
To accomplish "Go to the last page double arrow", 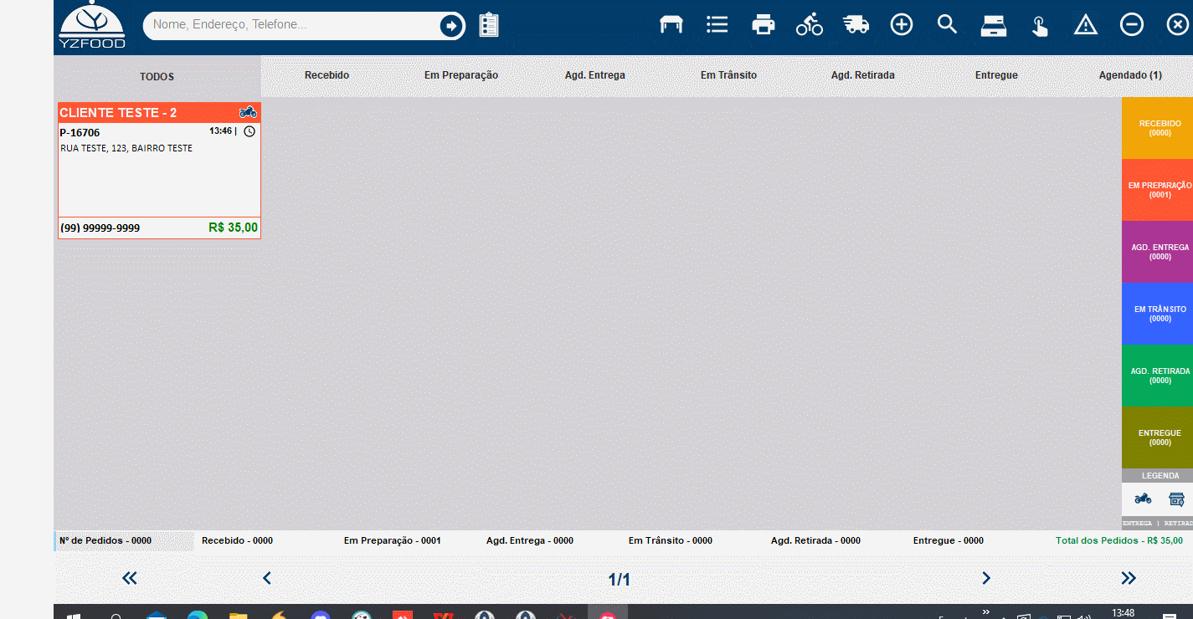I will (x=1128, y=578).
